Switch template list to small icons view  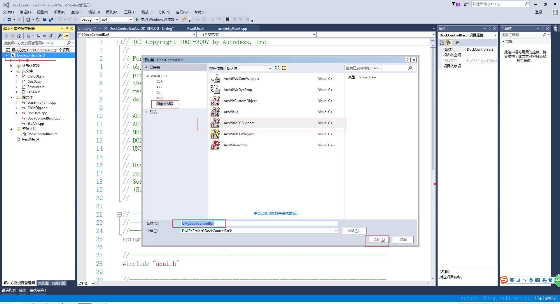tap(277, 68)
